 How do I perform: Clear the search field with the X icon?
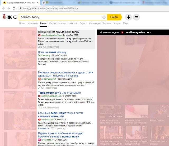pyautogui.click(x=104, y=17)
